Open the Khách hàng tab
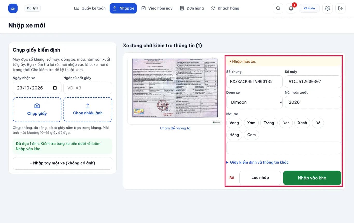The width and height of the screenshot is (354, 223). tap(225, 8)
